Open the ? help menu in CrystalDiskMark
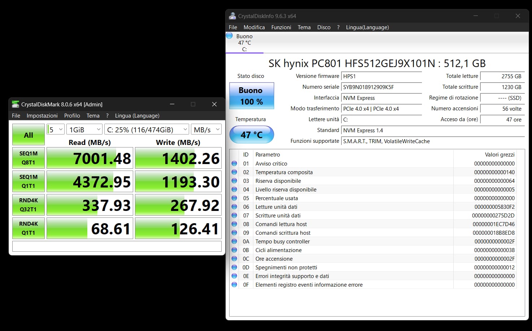Screen dimensions: 532x331 [x=107, y=115]
